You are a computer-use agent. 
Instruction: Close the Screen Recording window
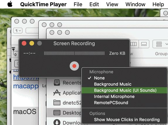(x=24, y=44)
